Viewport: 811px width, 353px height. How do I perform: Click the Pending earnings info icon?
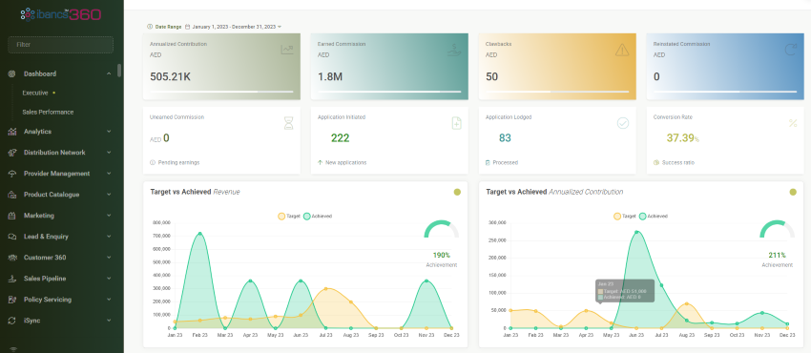[x=153, y=162]
